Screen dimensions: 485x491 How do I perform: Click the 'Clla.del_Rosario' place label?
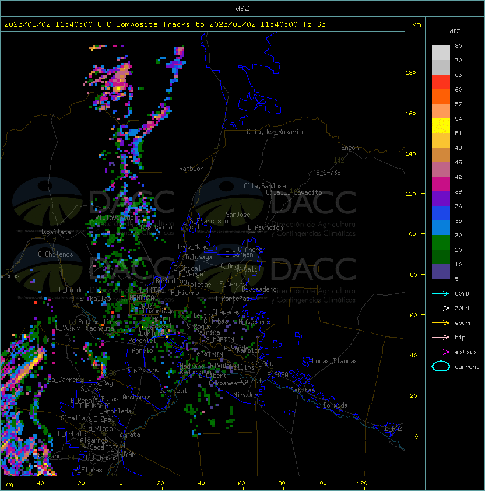(x=275, y=132)
